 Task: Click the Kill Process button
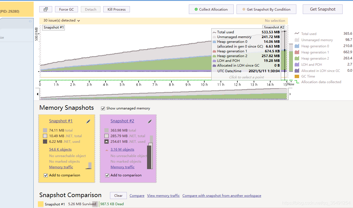(x=116, y=10)
